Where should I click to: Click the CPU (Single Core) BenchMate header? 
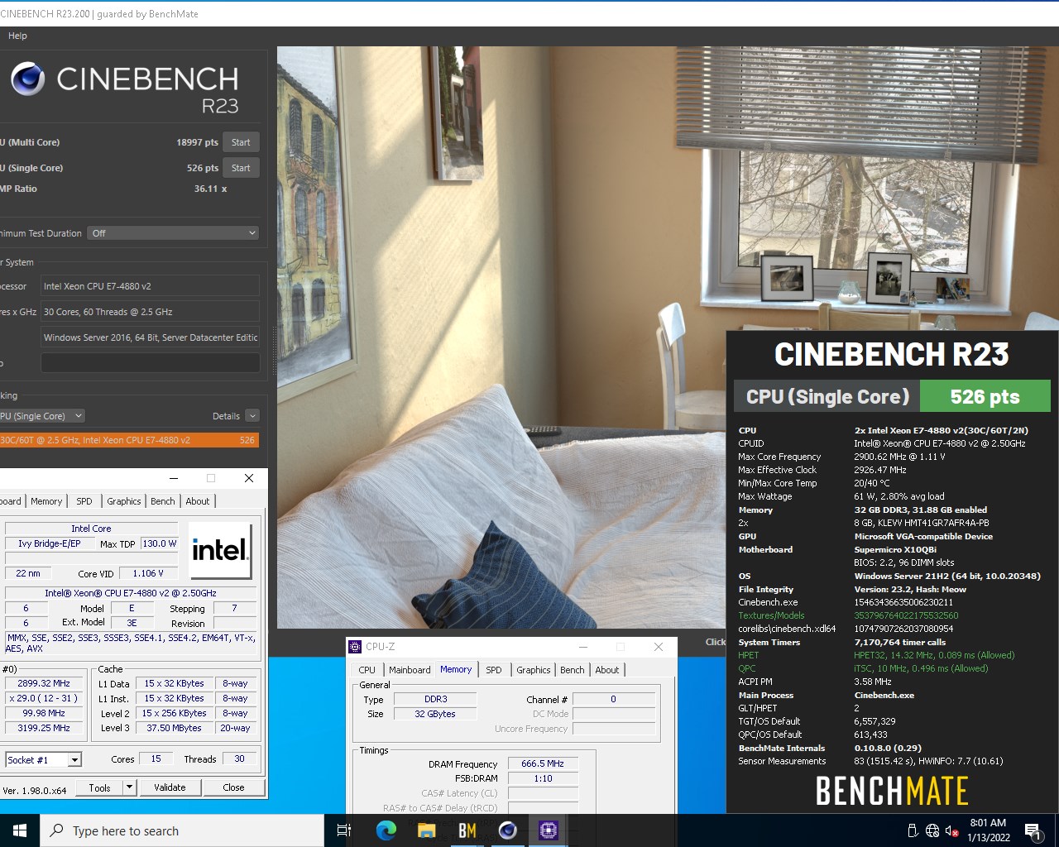(x=827, y=397)
